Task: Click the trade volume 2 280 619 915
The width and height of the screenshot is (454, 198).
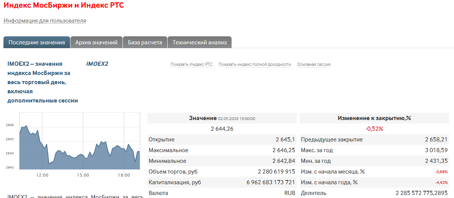Action: (276, 172)
